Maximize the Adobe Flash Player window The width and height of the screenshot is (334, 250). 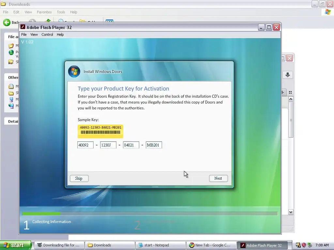coord(269,27)
